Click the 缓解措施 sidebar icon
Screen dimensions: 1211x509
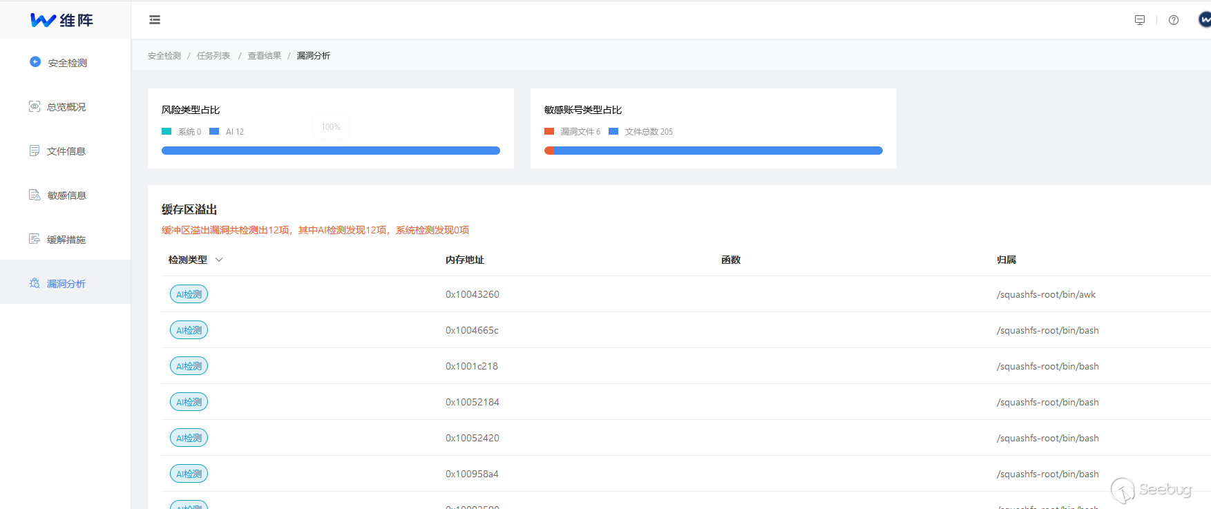coord(35,239)
